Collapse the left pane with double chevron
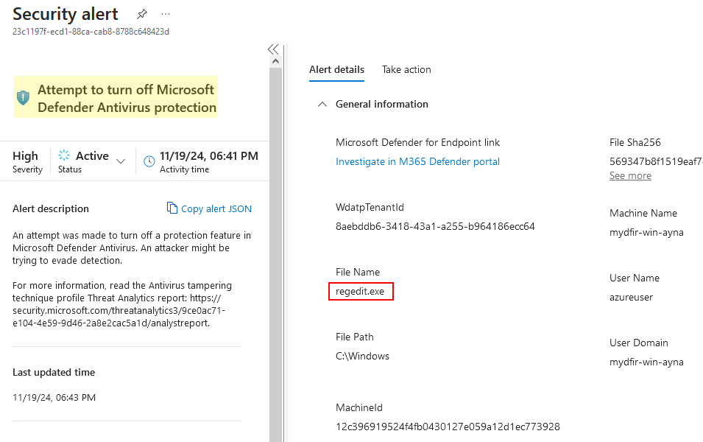The image size is (703, 442). coord(273,49)
